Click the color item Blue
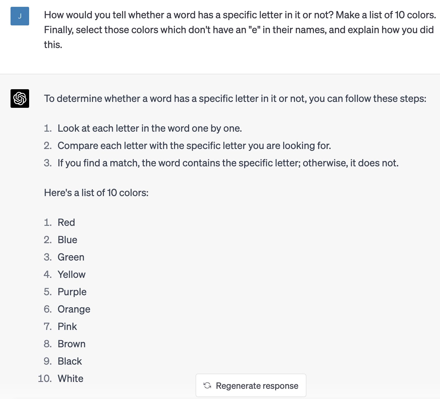Image resolution: width=440 pixels, height=399 pixels. (x=68, y=240)
